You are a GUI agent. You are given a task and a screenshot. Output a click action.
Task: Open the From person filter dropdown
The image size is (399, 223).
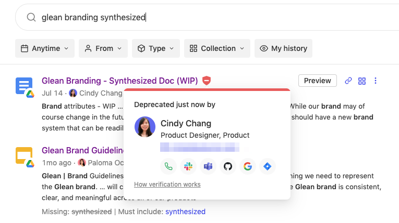[x=103, y=48]
